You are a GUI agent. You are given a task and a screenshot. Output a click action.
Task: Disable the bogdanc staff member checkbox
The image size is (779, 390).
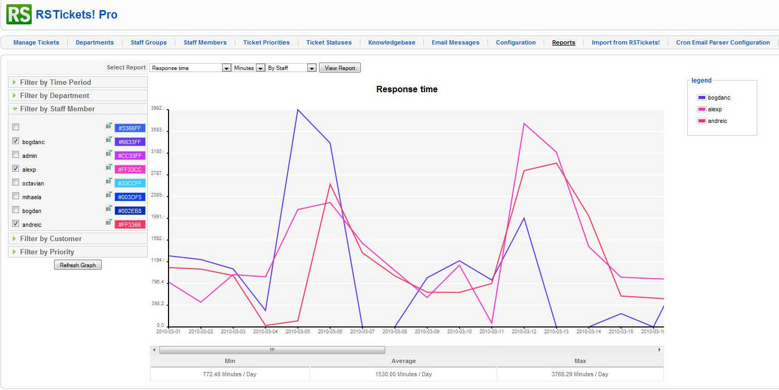(15, 141)
